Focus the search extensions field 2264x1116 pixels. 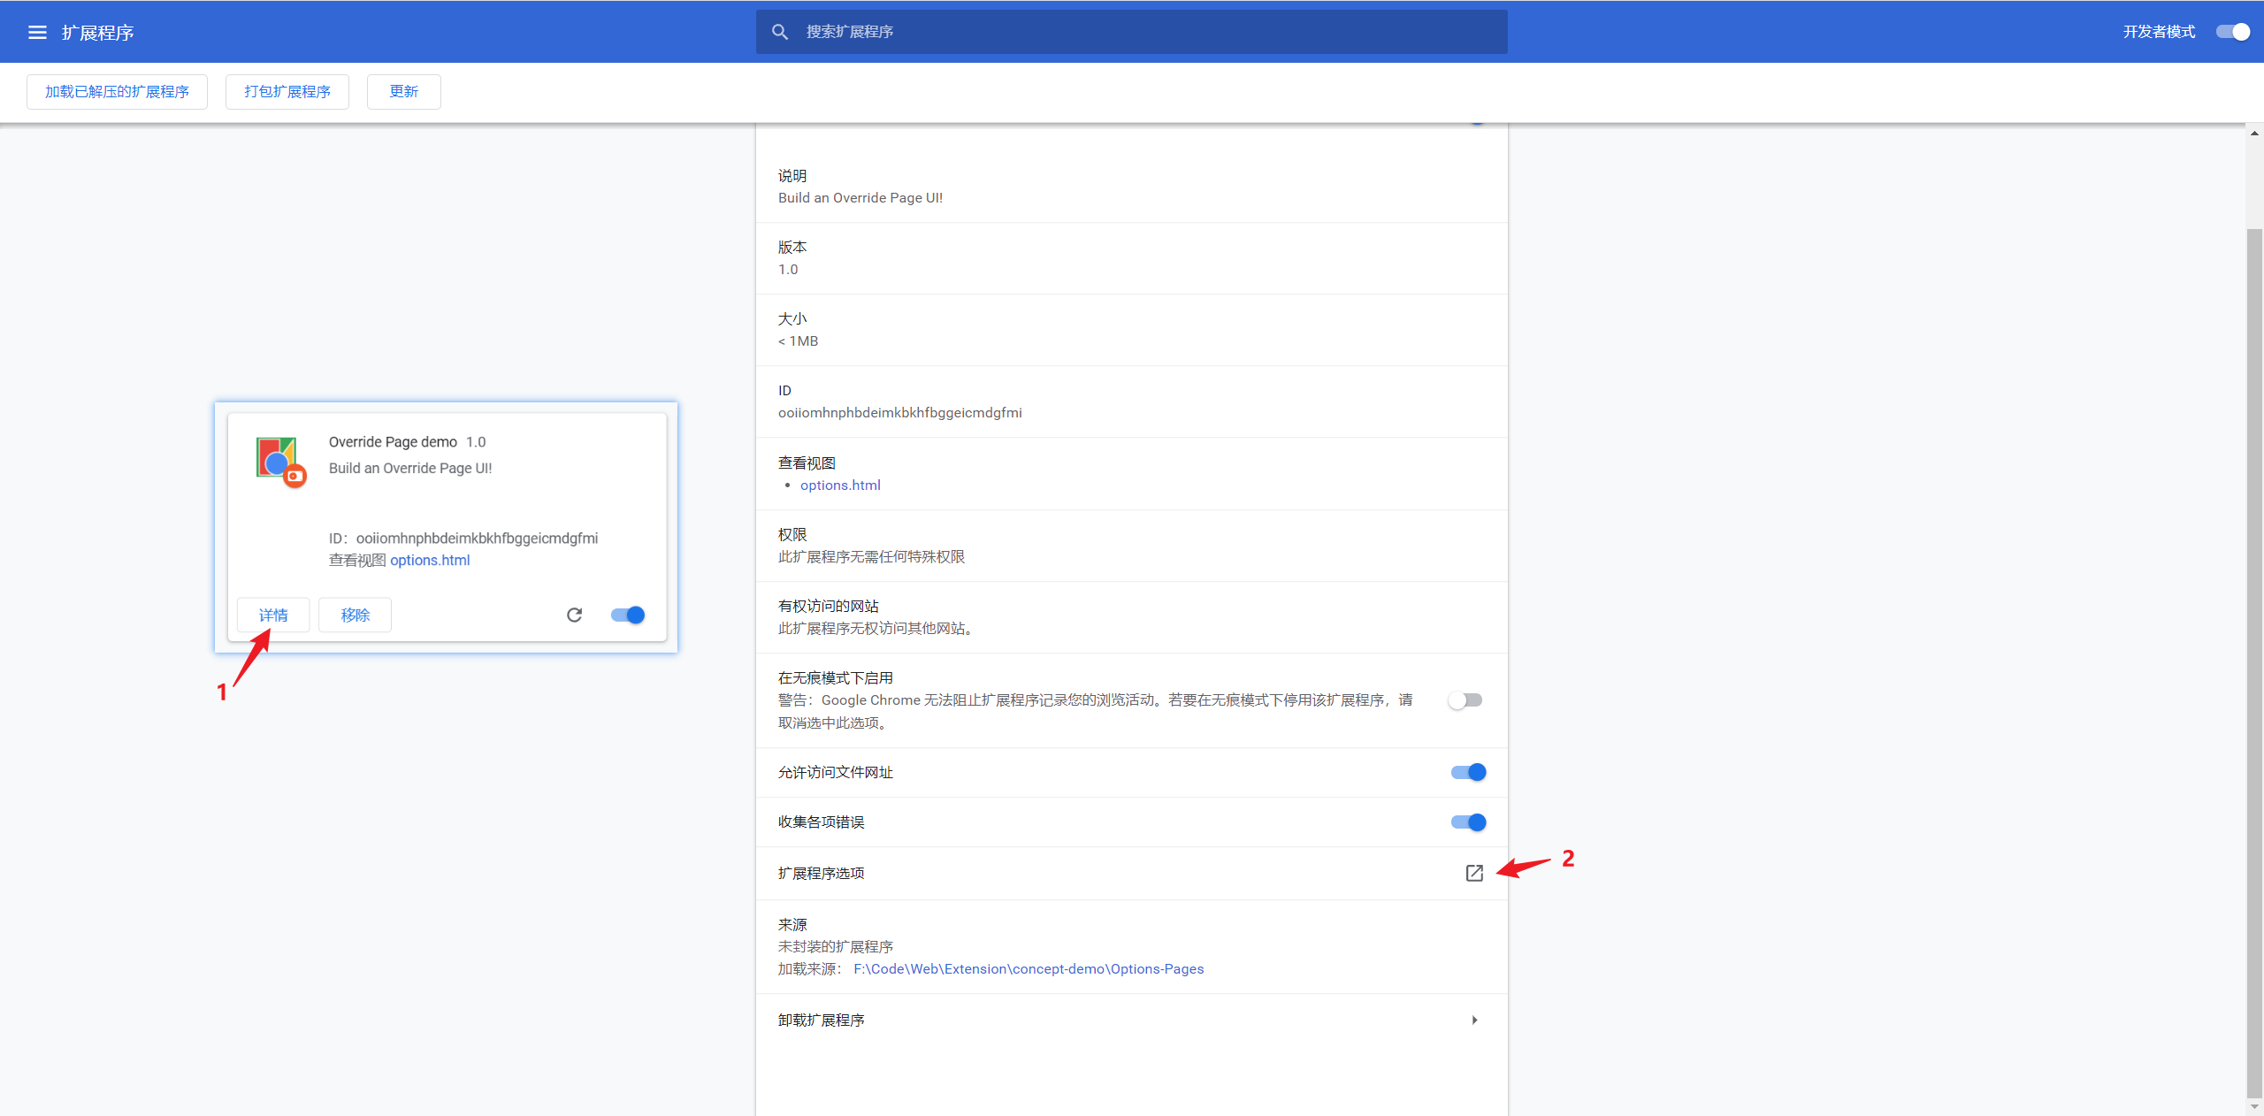click(1132, 32)
